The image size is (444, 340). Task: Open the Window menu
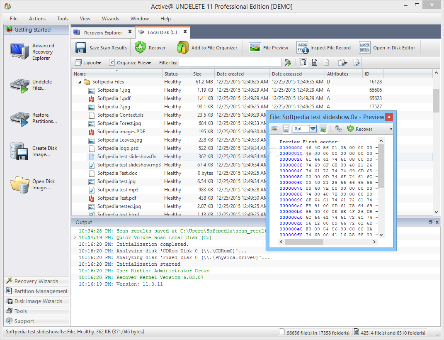[x=140, y=19]
